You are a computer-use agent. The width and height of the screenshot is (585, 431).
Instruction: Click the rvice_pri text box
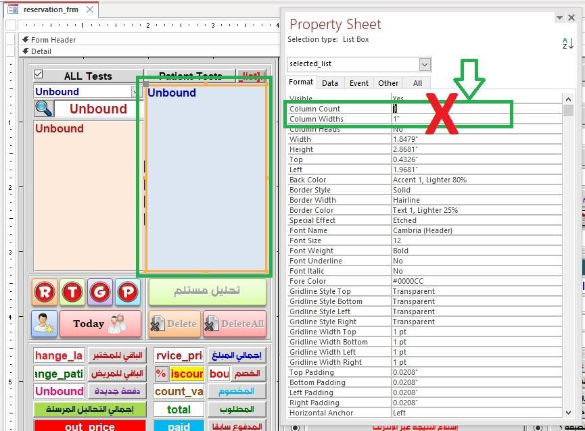point(179,356)
